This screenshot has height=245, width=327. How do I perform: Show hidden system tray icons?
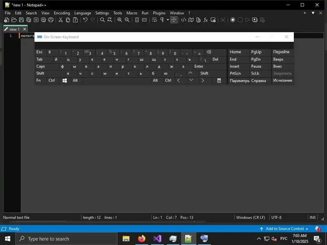click(259, 239)
